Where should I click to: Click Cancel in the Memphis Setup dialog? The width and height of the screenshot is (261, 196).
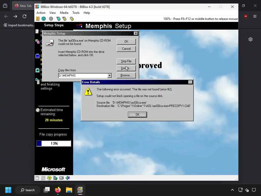click(x=126, y=49)
